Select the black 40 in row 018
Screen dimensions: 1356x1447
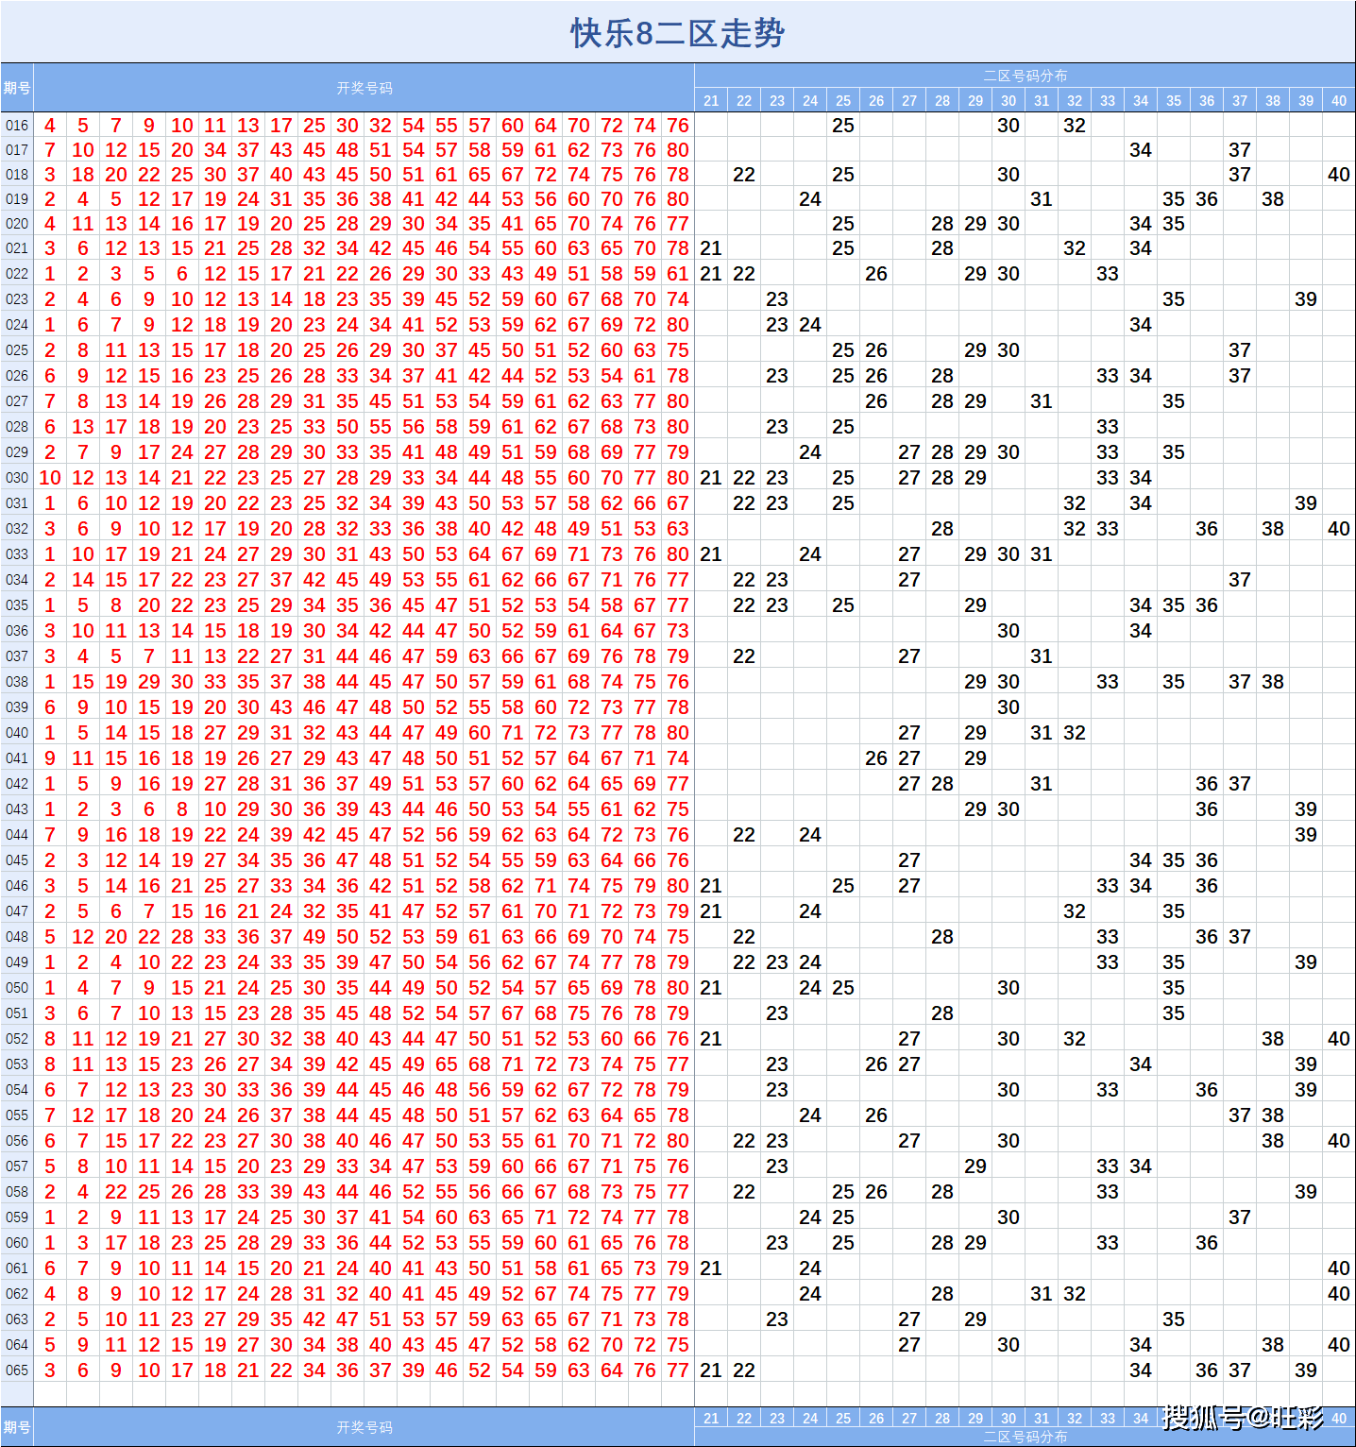click(x=1339, y=175)
